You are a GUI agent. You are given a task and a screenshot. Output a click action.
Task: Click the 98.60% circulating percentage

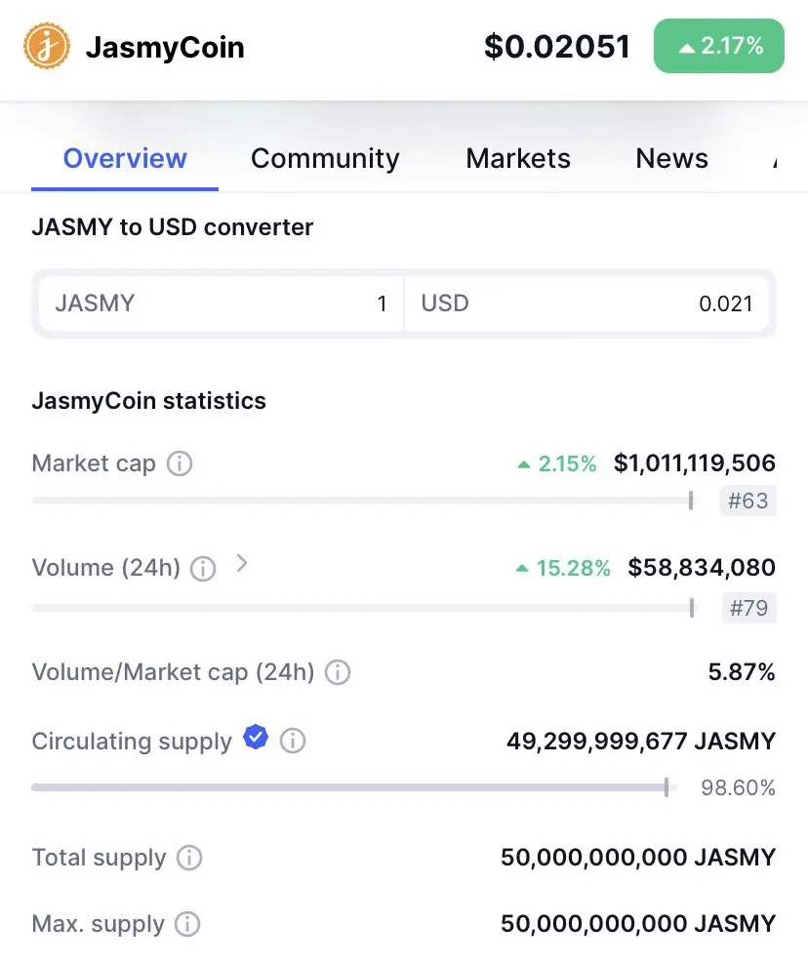pyautogui.click(x=739, y=787)
